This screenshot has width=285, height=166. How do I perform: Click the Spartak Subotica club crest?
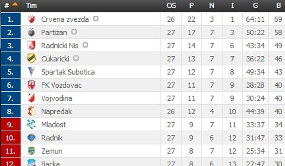pyautogui.click(x=31, y=72)
